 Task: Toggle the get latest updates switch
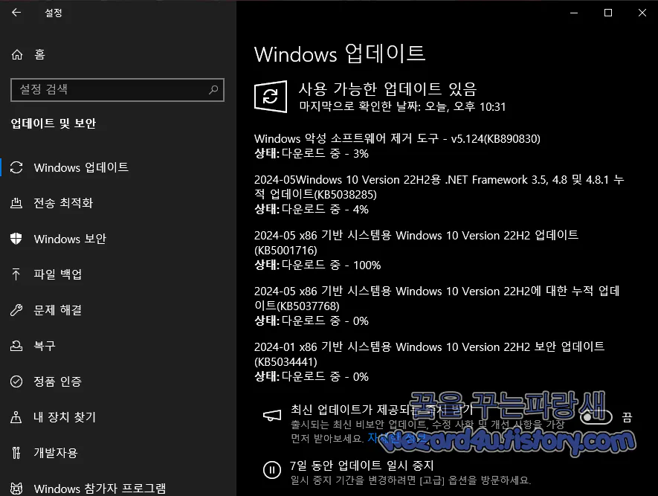pyautogui.click(x=596, y=416)
